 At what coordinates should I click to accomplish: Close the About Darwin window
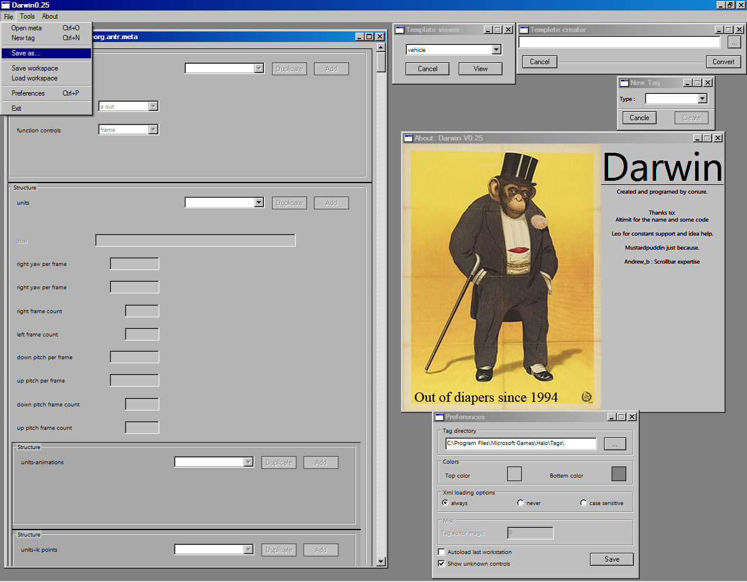(718, 138)
